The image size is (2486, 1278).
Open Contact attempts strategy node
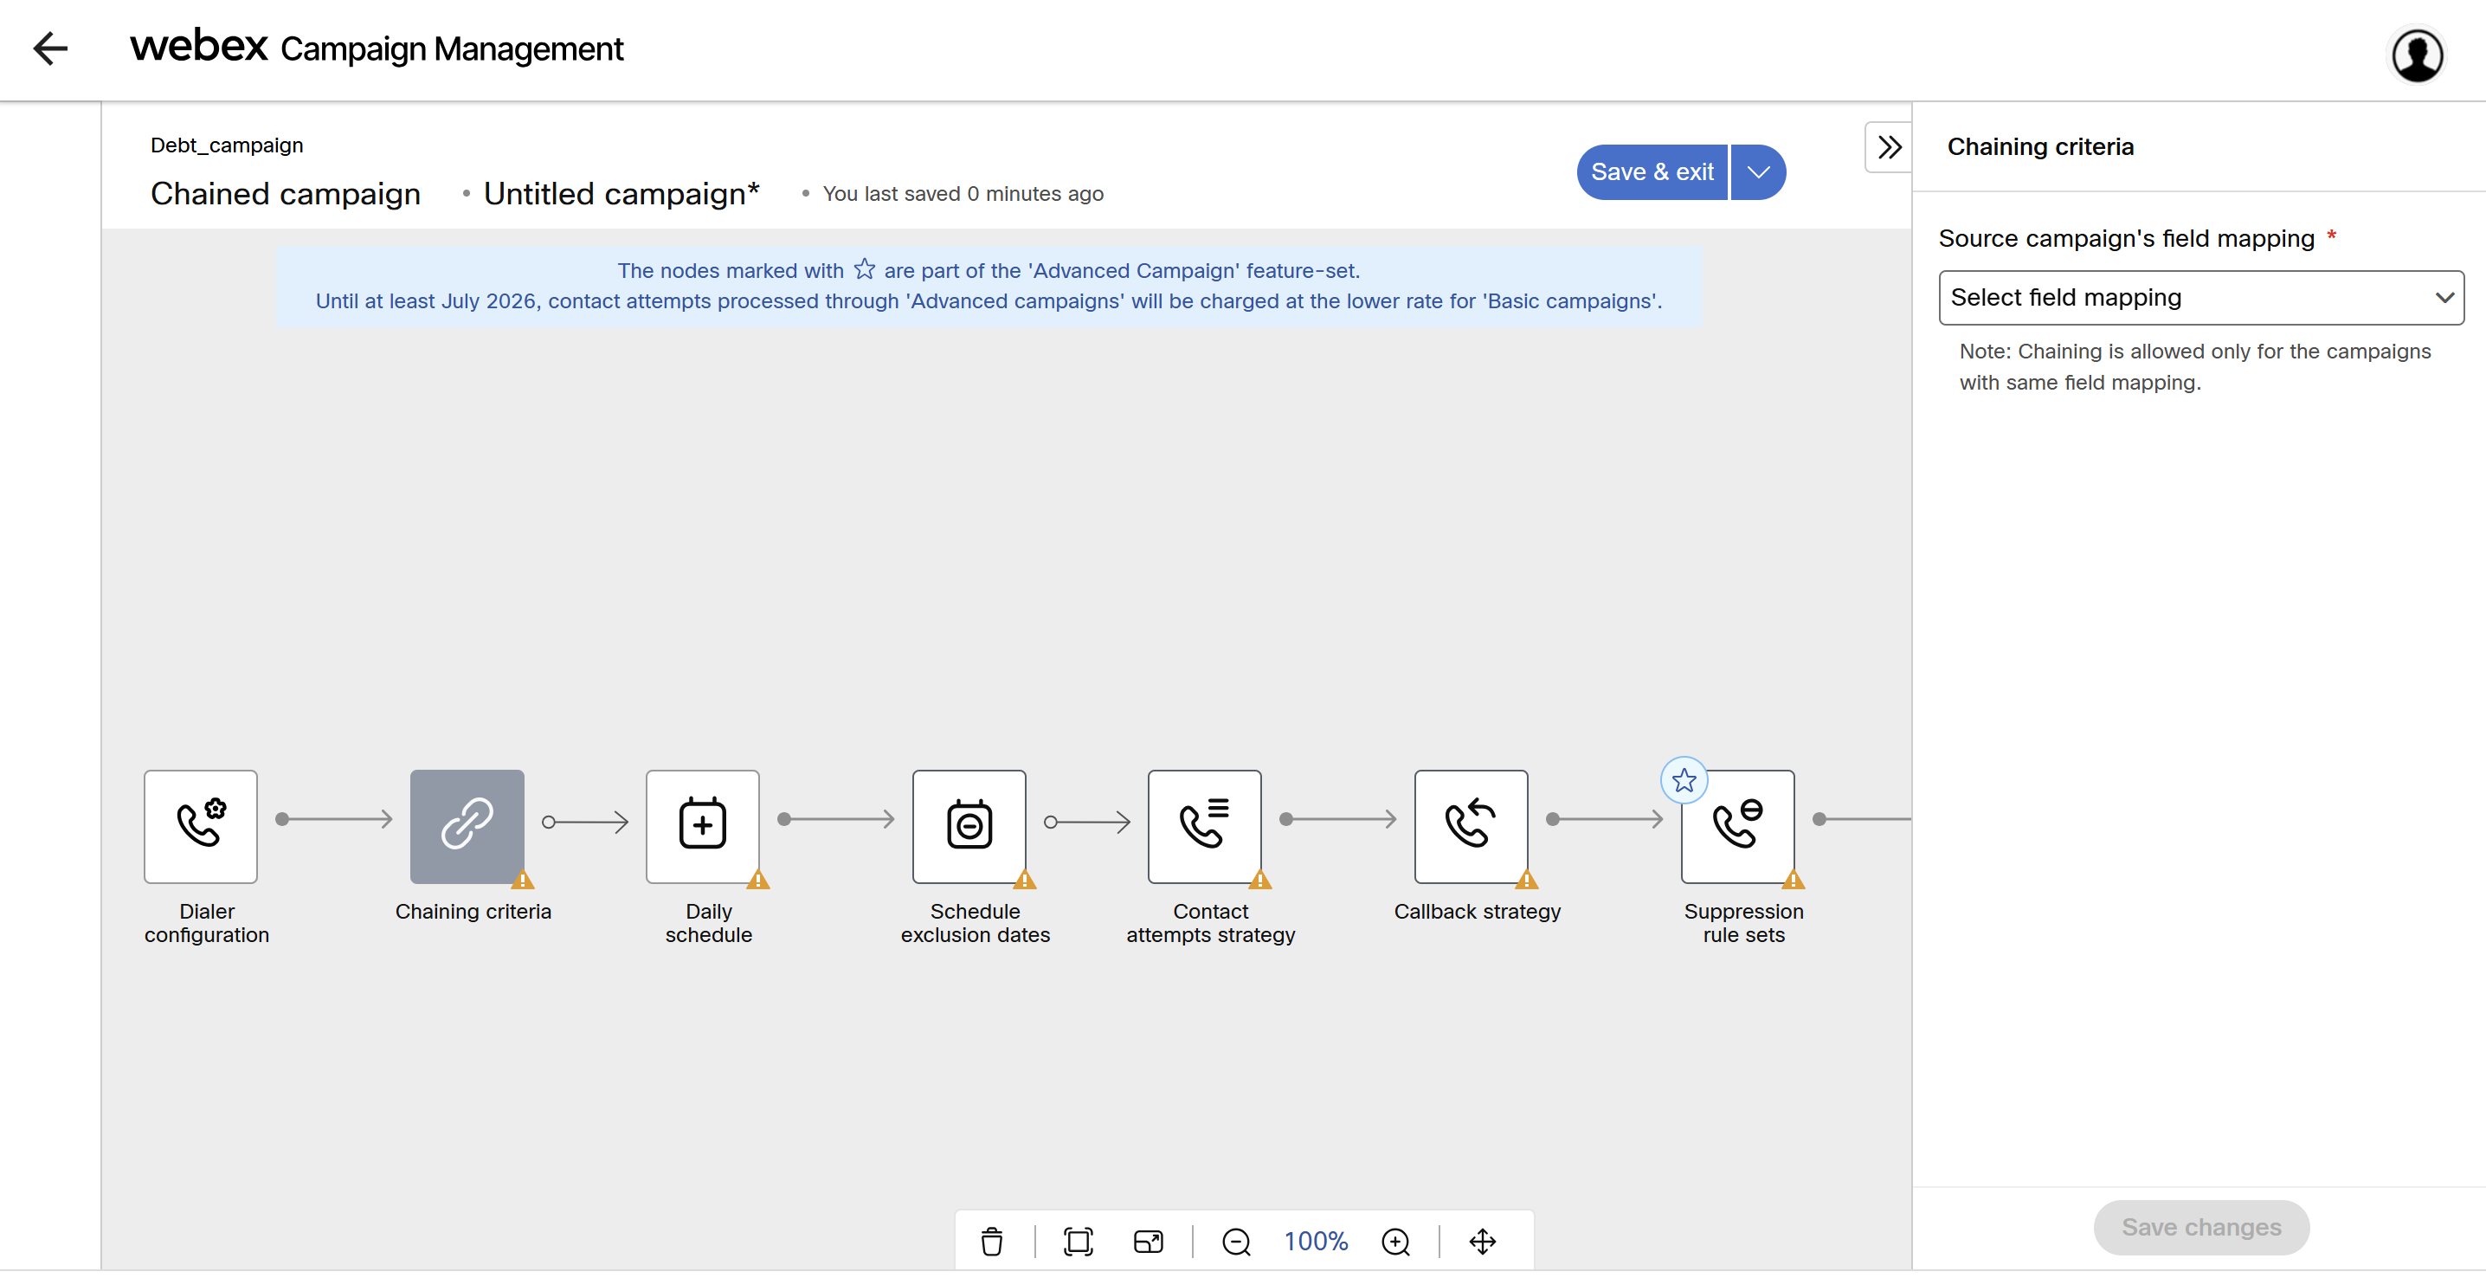1204,825
